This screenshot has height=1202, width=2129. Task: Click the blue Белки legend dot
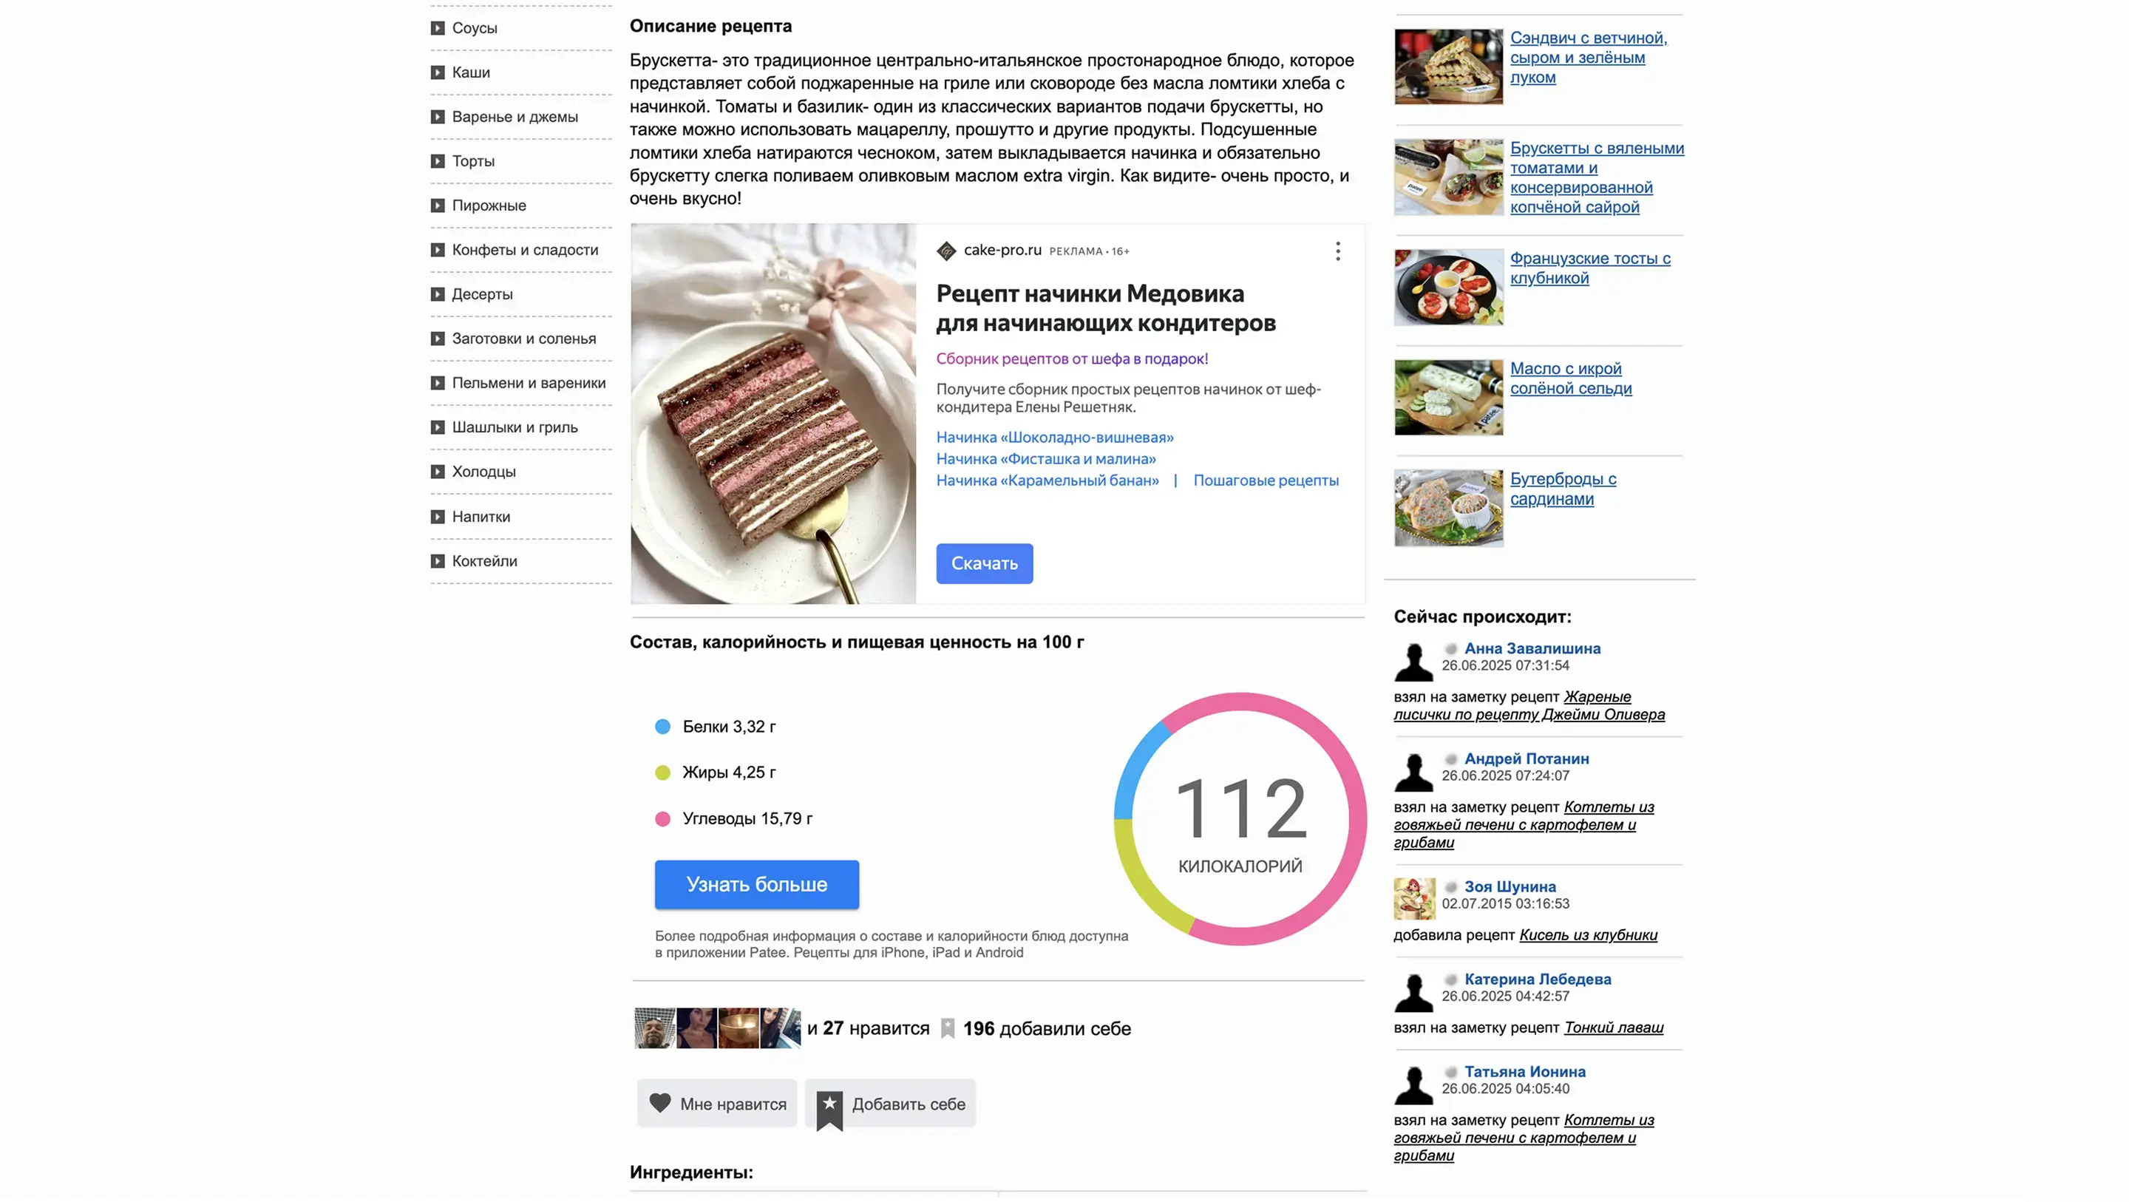662,727
